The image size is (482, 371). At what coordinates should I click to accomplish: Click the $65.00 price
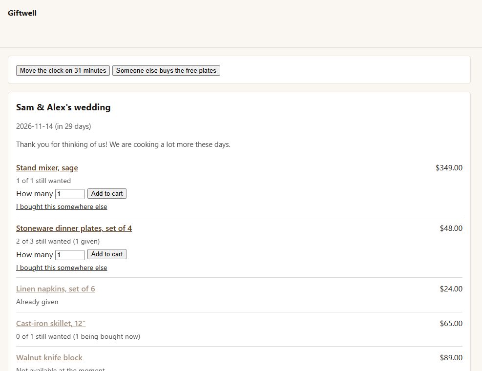451,324
